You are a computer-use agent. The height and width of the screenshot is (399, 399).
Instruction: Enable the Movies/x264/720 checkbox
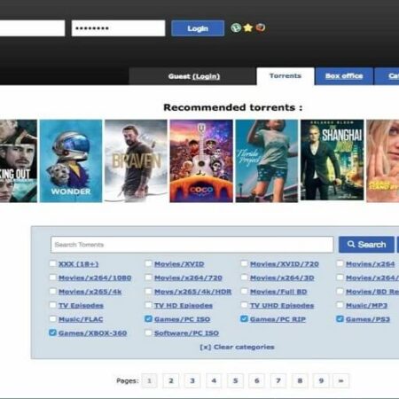pyautogui.click(x=148, y=278)
